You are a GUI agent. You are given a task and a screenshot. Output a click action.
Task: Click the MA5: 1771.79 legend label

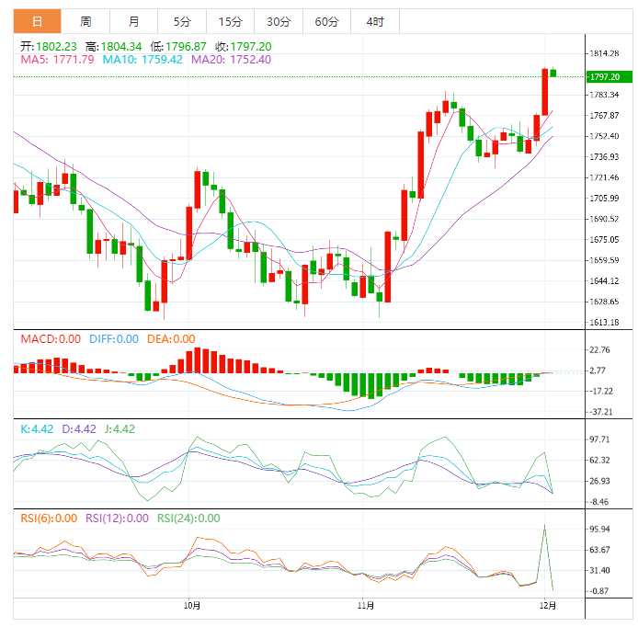(x=57, y=60)
